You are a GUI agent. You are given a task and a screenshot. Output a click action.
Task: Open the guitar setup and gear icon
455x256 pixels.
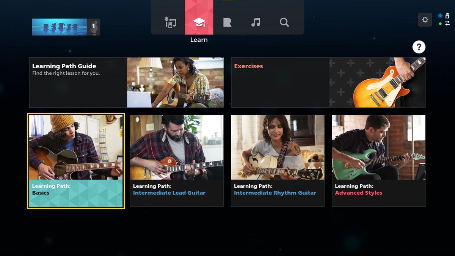pos(171,22)
